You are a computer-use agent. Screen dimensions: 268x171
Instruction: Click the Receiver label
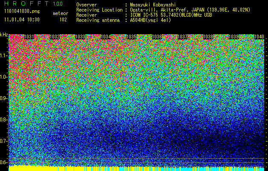click(86, 15)
